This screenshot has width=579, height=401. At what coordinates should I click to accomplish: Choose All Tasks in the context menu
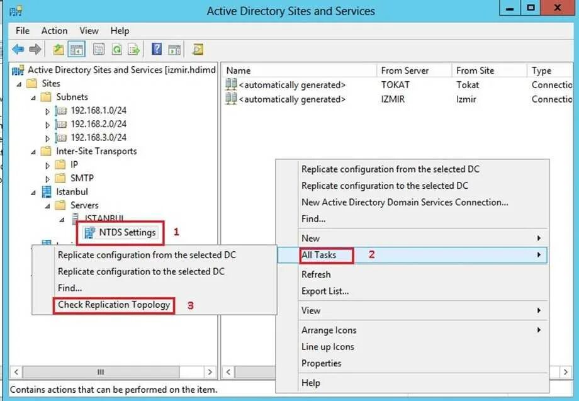[412, 255]
